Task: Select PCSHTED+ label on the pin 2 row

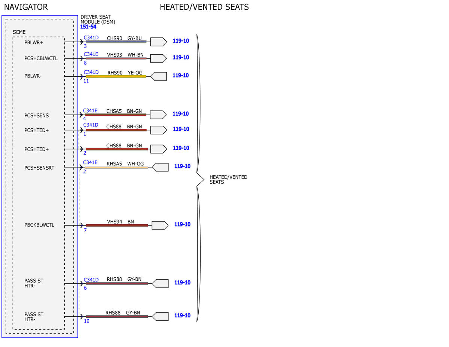Action: [36, 149]
